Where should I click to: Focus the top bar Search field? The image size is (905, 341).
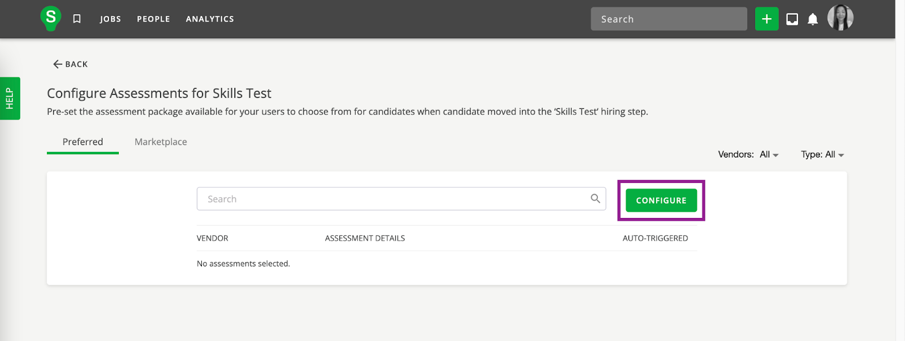[669, 19]
